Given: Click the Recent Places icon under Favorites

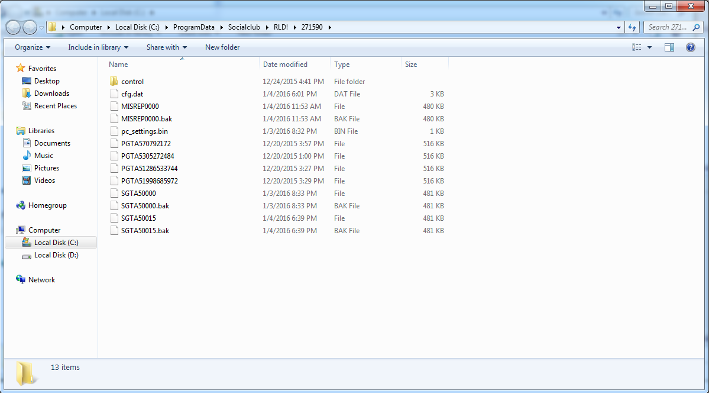Looking at the screenshot, I should tap(27, 106).
